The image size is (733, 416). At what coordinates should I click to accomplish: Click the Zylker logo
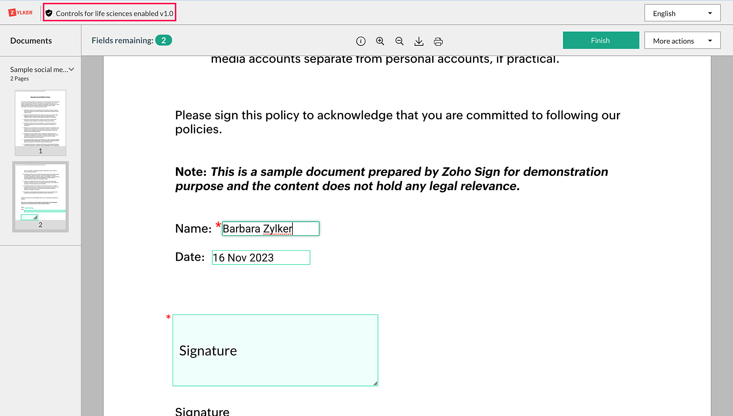click(x=21, y=13)
